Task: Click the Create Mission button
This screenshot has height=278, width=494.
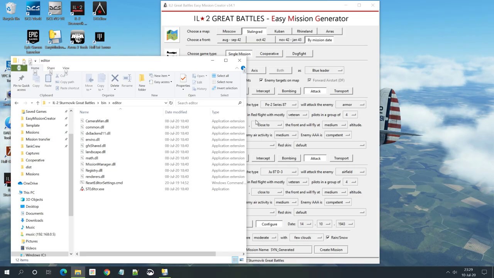Action: point(331,250)
